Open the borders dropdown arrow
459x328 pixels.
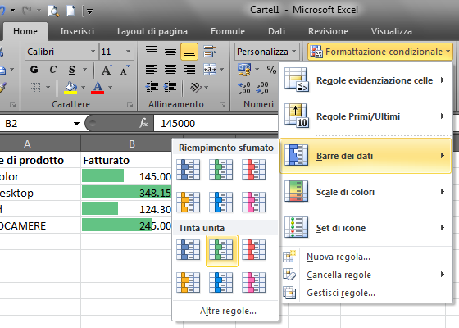tap(48, 87)
